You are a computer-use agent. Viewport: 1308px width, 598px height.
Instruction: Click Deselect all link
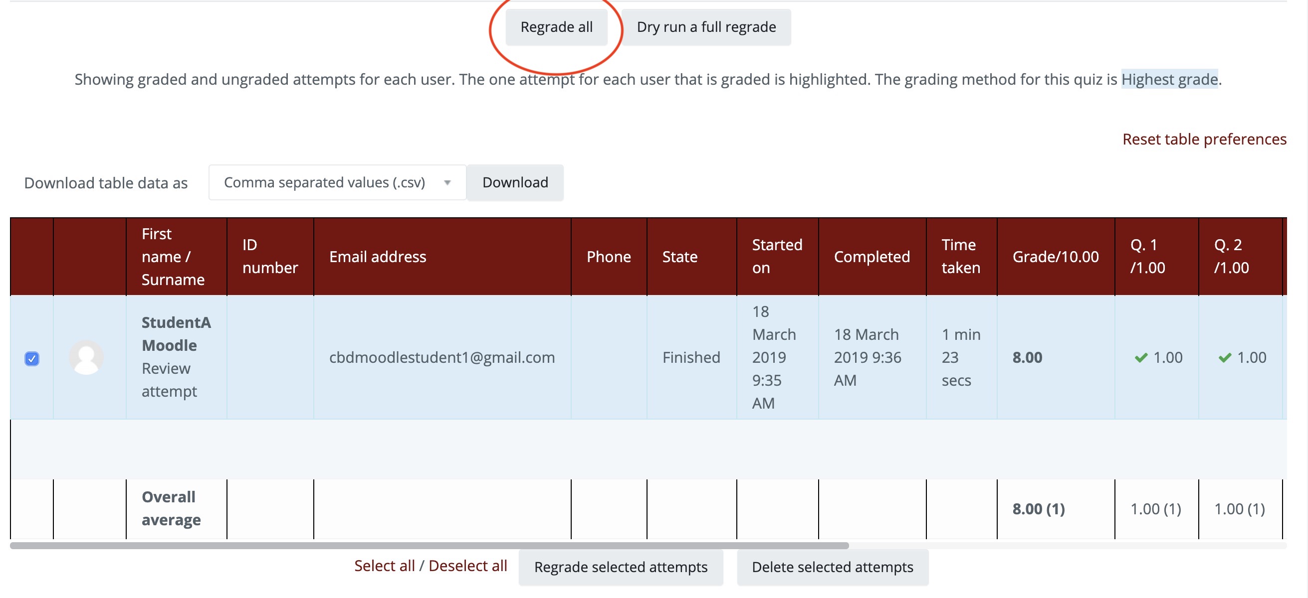click(x=467, y=566)
